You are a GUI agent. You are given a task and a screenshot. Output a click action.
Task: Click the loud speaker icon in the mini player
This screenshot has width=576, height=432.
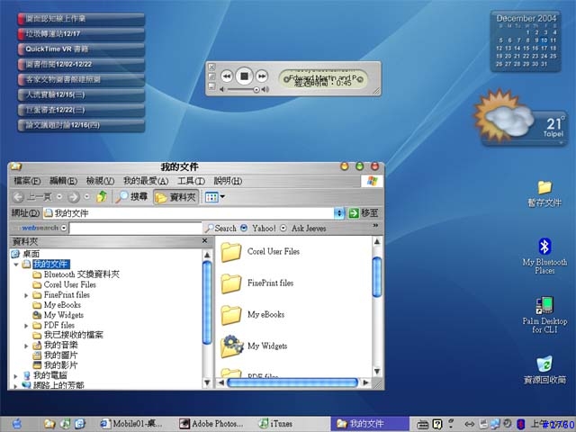pyautogui.click(x=265, y=90)
